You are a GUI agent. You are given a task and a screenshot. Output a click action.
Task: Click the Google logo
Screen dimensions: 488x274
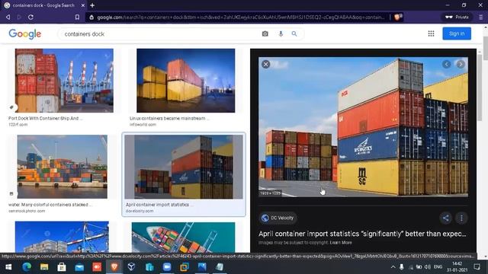25,33
